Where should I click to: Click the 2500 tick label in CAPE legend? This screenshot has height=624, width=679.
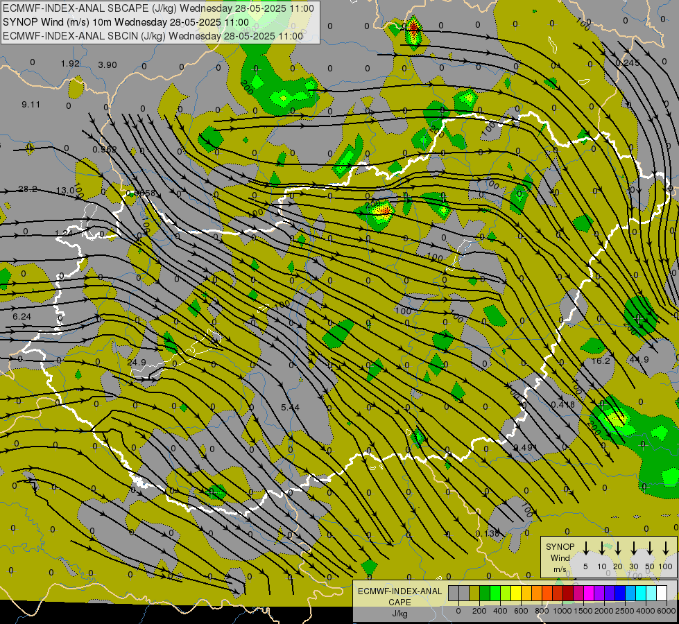click(x=625, y=611)
